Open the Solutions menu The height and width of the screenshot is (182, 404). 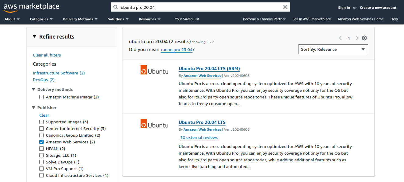118,19
